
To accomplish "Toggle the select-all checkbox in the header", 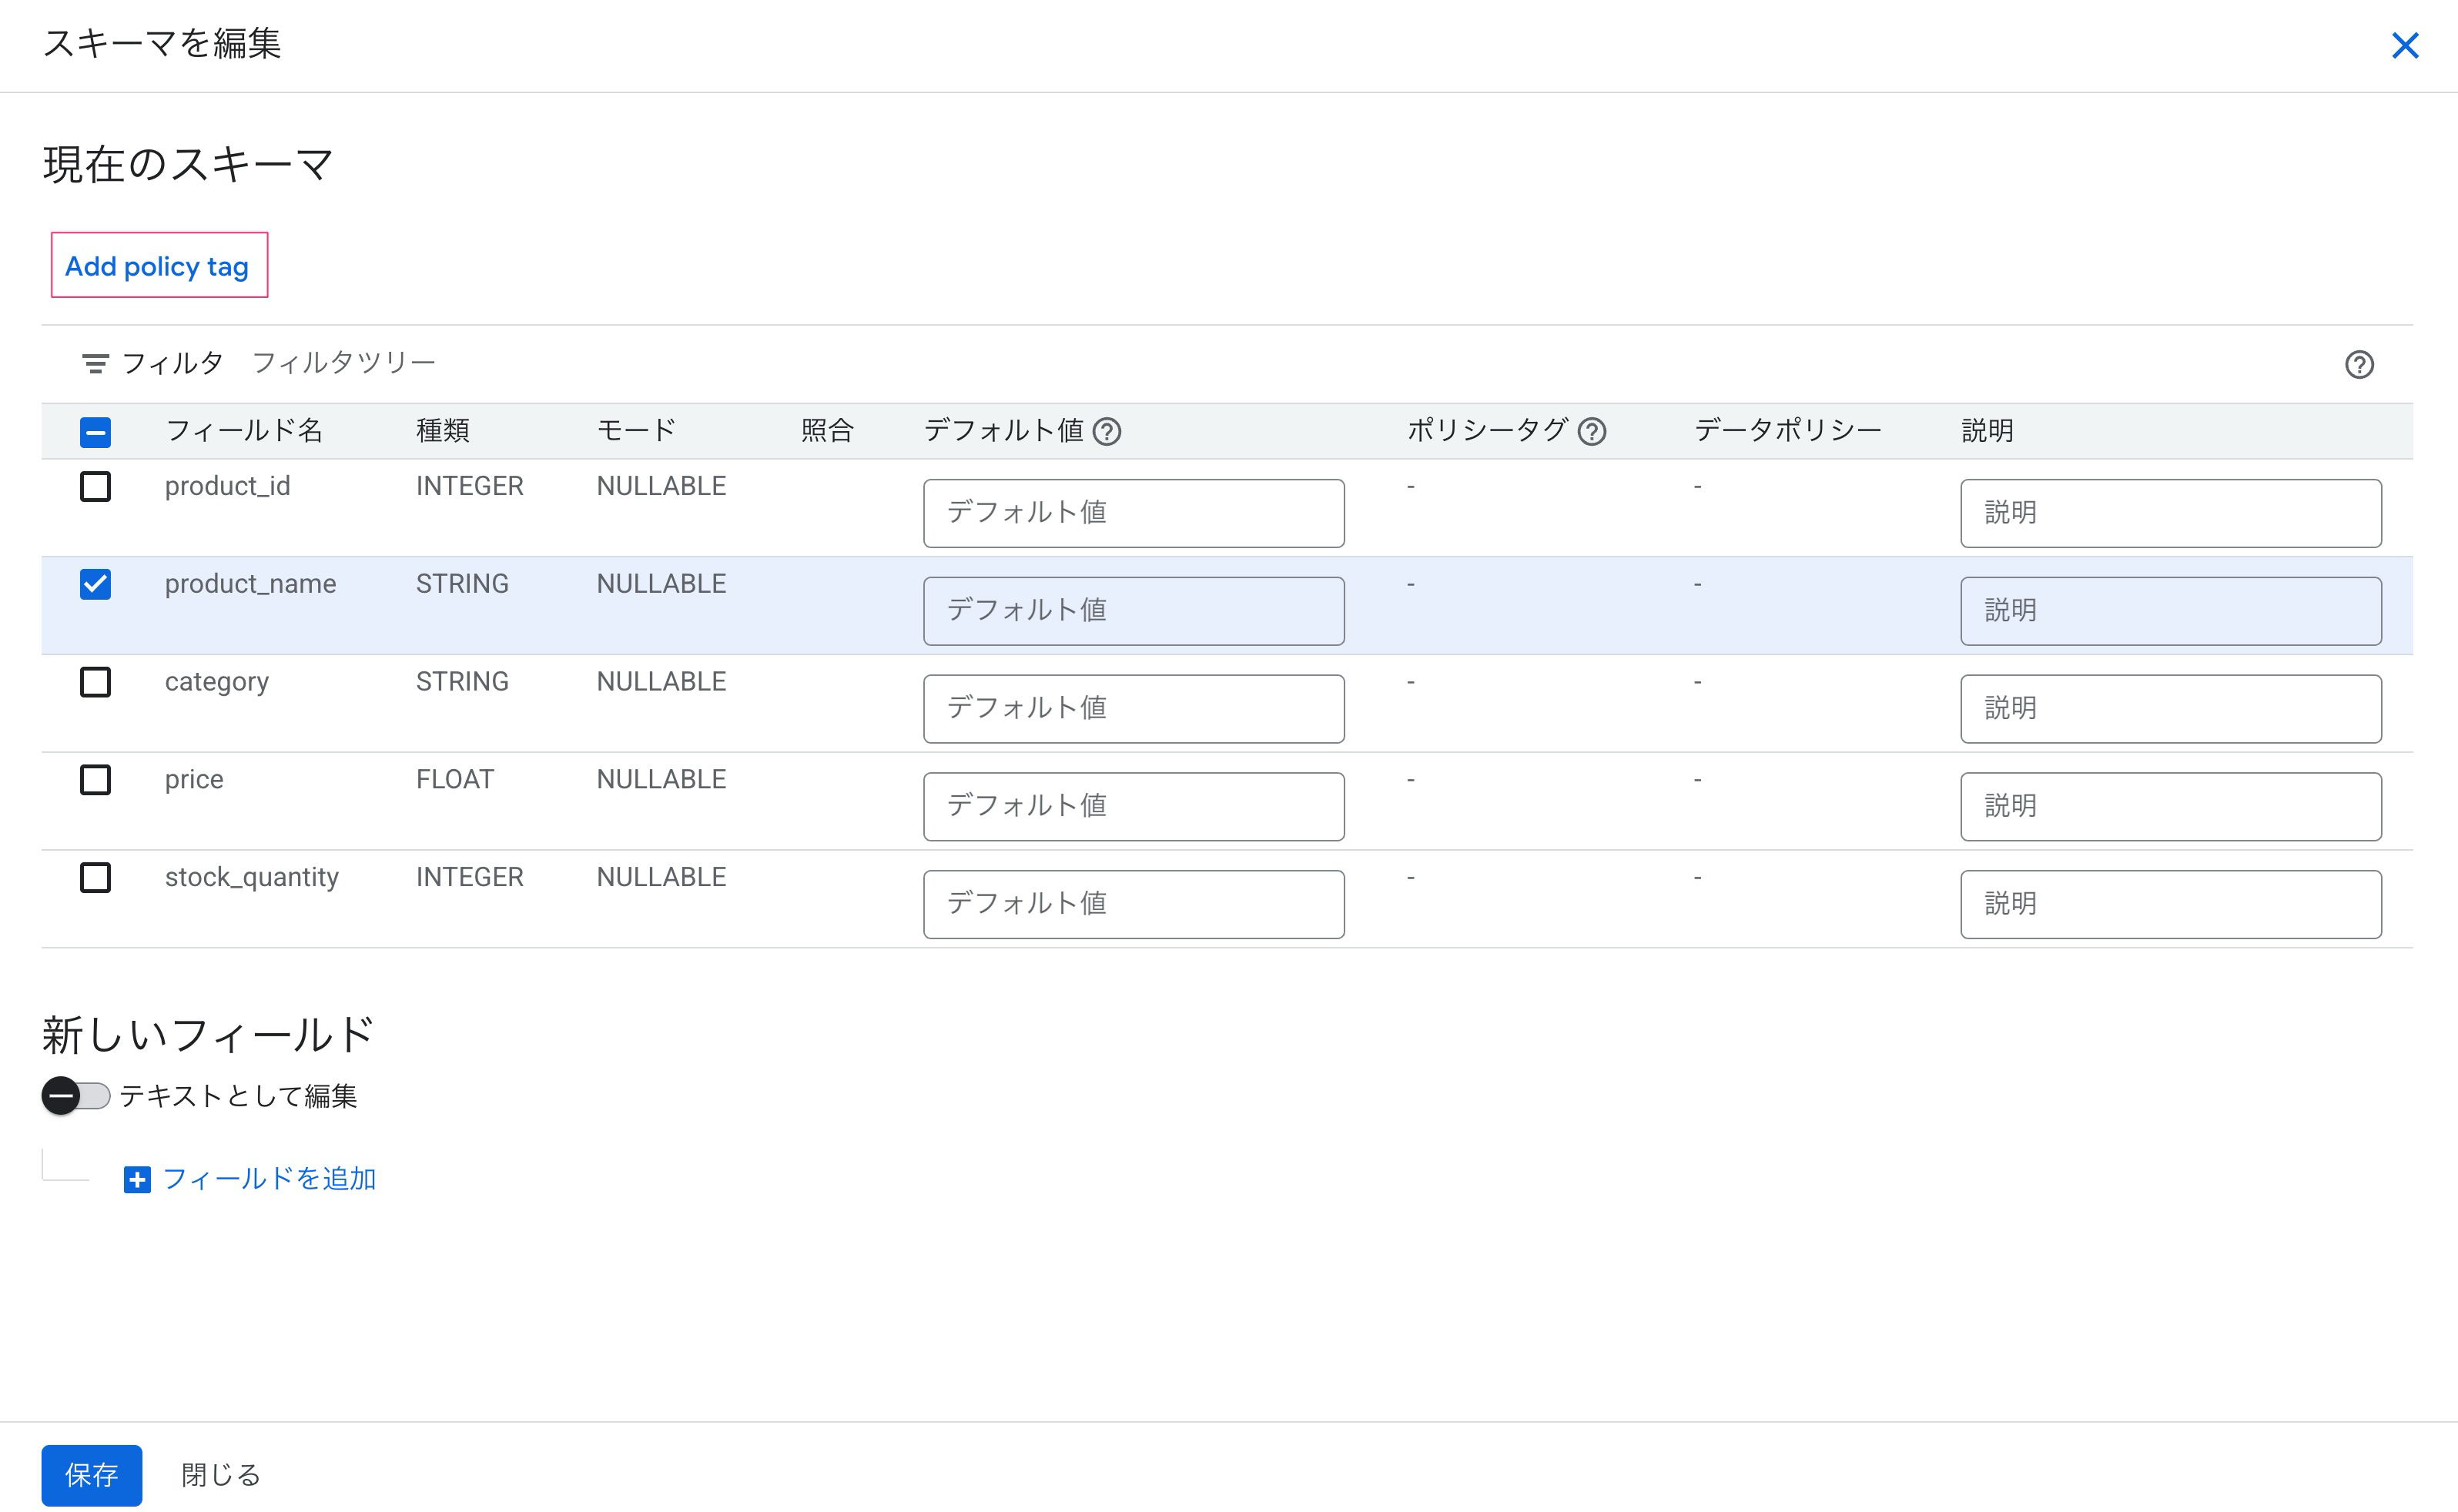I will 95,432.
